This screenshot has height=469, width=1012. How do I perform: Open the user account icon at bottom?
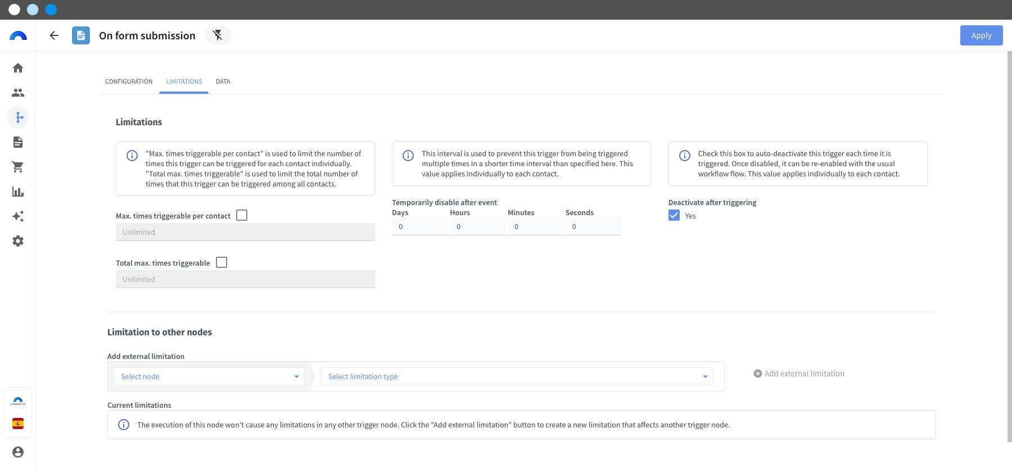tap(18, 452)
